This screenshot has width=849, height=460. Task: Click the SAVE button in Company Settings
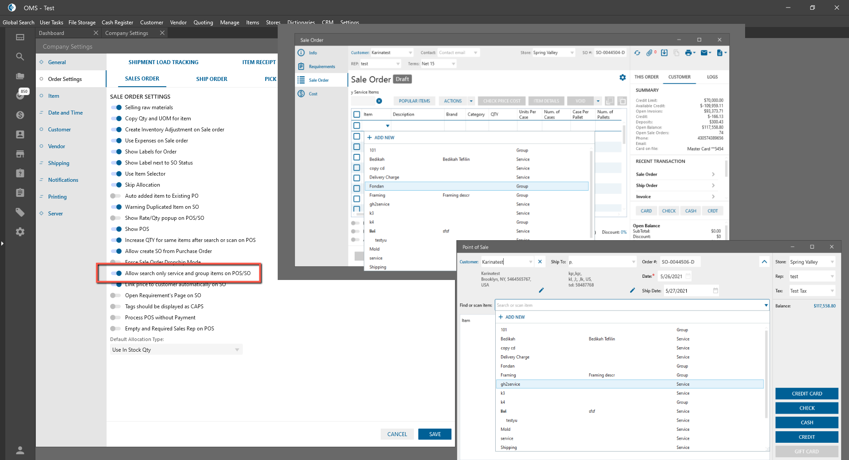(x=435, y=434)
